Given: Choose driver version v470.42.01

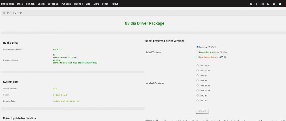Looking at the screenshot, I should [x=198, y=70].
